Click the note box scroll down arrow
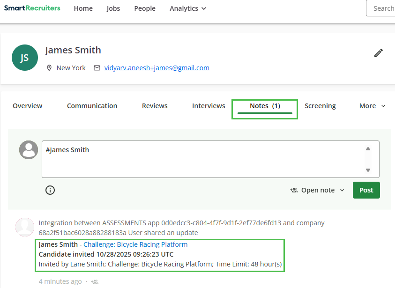 (368, 170)
